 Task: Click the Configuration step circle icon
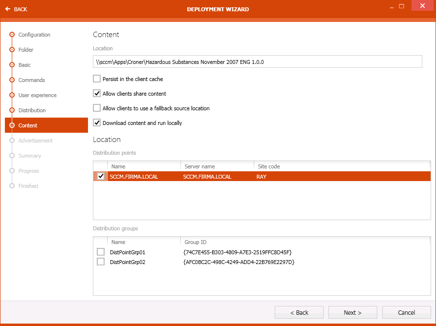(12, 35)
